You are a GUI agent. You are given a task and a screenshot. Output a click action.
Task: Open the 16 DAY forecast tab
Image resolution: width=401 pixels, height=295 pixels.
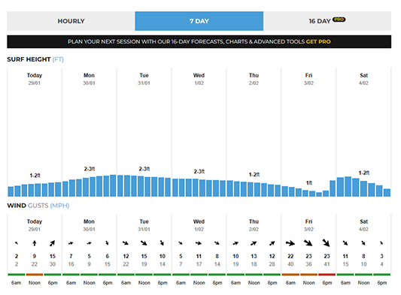pyautogui.click(x=327, y=21)
